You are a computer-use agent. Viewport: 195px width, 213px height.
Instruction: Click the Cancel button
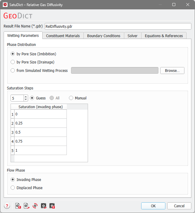tap(179, 206)
